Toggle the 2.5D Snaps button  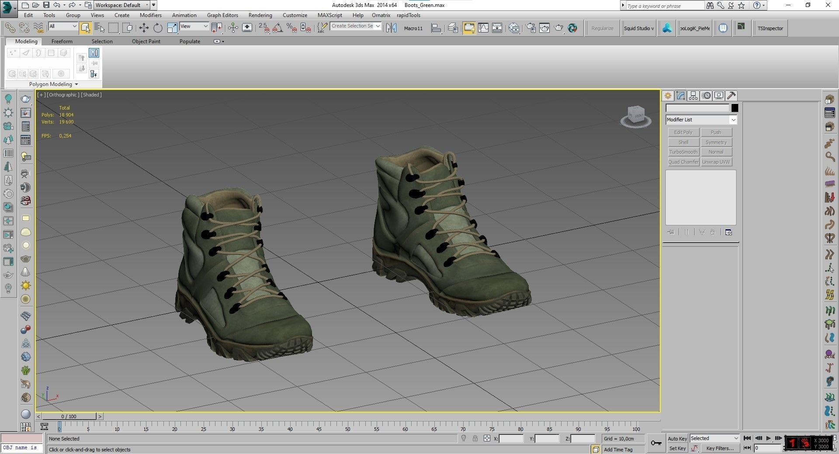264,28
